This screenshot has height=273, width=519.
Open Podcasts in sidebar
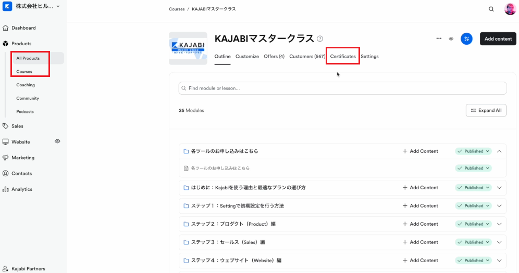click(25, 112)
